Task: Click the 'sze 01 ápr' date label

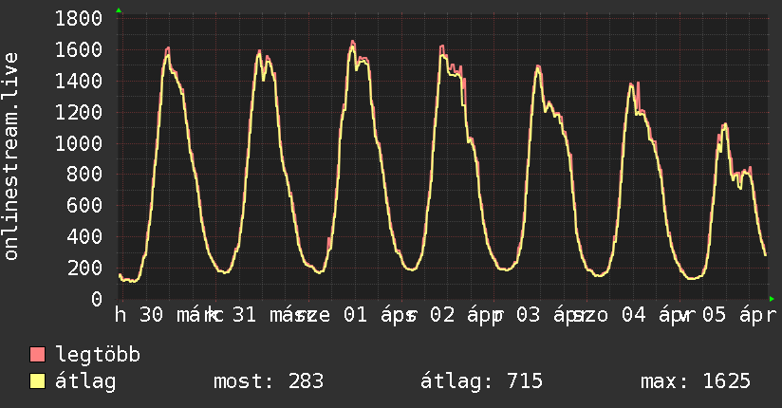Action: coord(353,316)
